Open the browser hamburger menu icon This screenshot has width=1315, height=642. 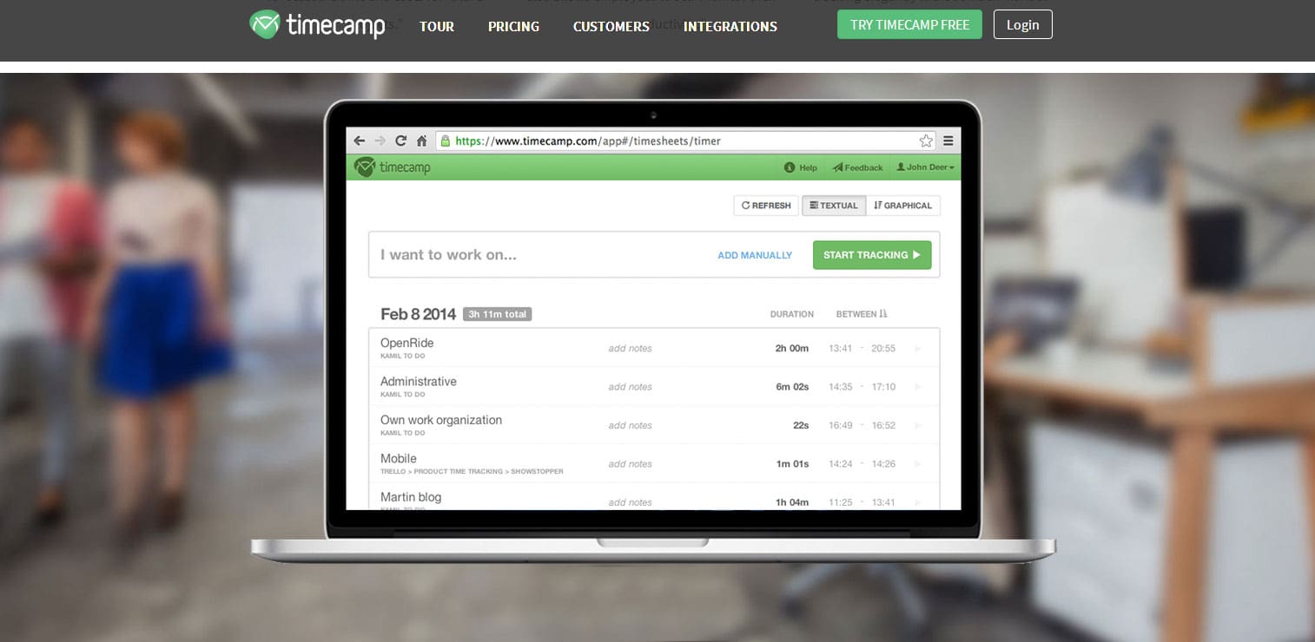pyautogui.click(x=948, y=141)
